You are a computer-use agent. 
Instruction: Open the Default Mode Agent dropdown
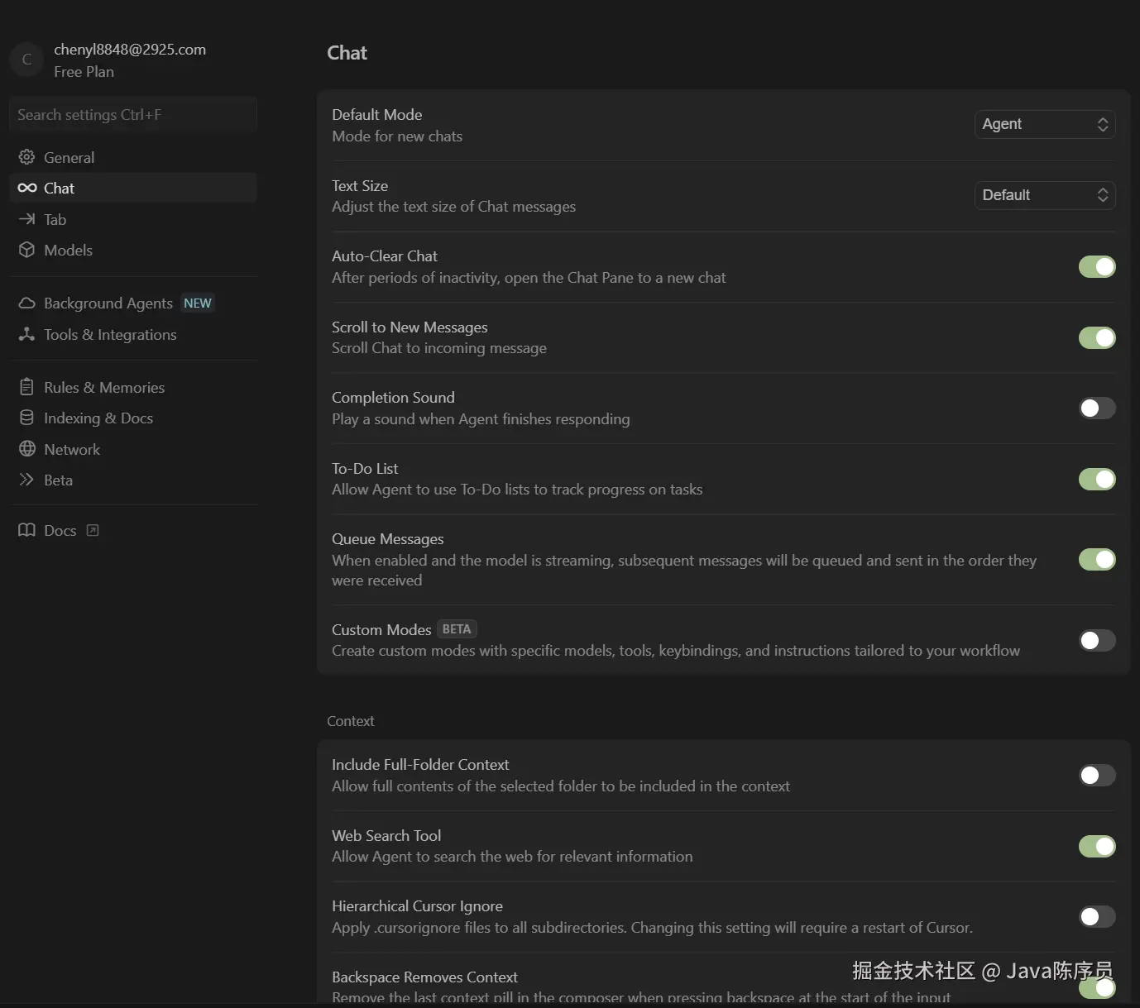pyautogui.click(x=1044, y=124)
